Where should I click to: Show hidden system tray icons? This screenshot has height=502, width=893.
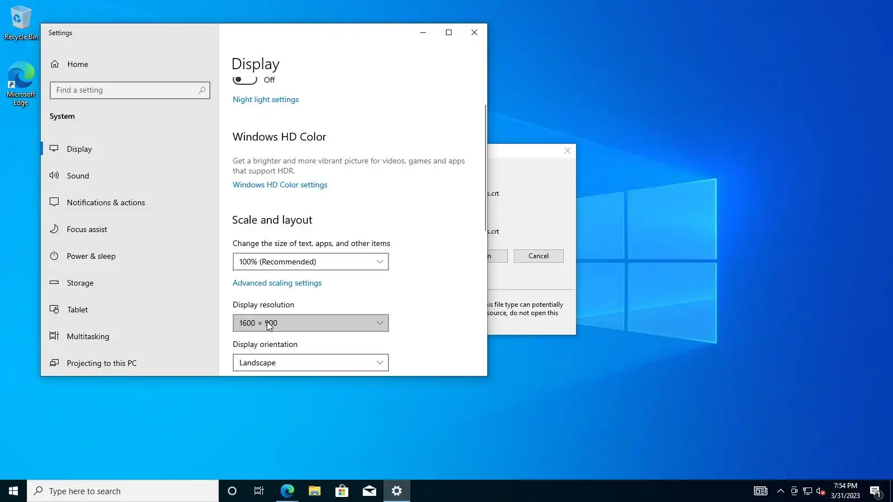pyautogui.click(x=781, y=491)
